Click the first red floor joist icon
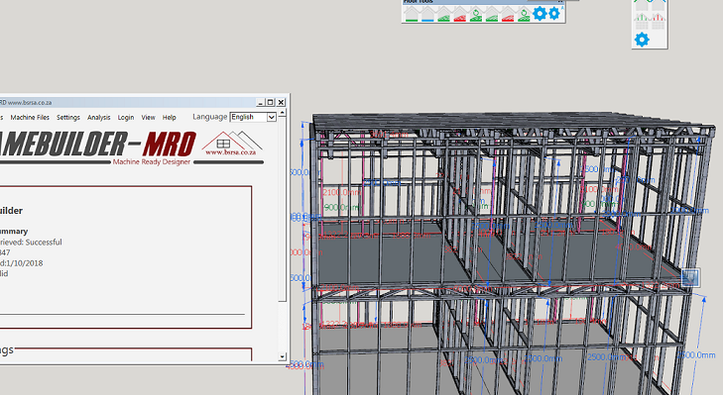723x395 pixels. pos(460,14)
